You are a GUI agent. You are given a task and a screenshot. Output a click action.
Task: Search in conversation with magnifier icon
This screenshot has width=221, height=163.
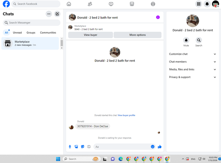pyautogui.click(x=199, y=40)
